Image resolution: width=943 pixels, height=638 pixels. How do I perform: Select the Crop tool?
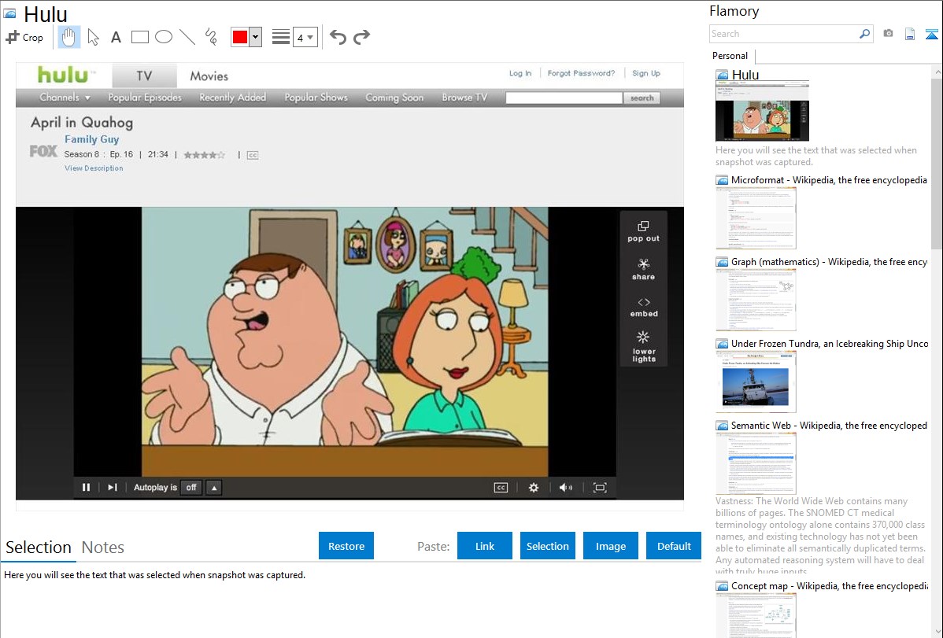24,37
